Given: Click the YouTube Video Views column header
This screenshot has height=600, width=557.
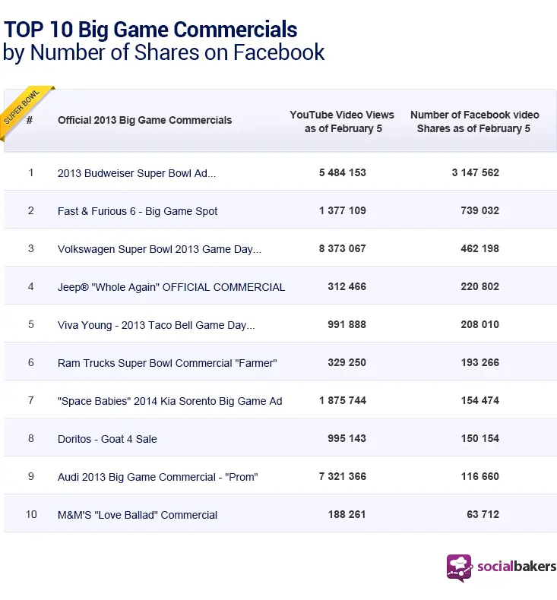Looking at the screenshot, I should point(342,122).
